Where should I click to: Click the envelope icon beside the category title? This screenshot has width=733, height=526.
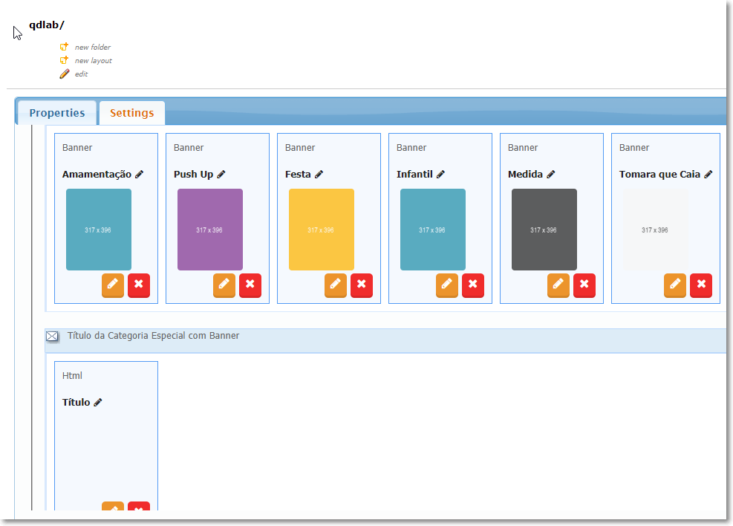click(52, 336)
